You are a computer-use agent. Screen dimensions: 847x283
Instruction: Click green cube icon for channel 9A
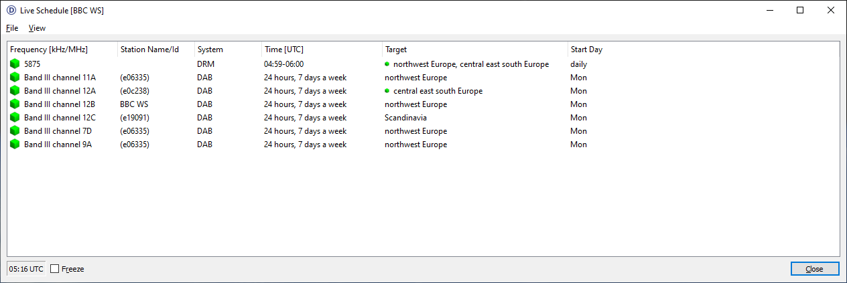[x=15, y=145]
